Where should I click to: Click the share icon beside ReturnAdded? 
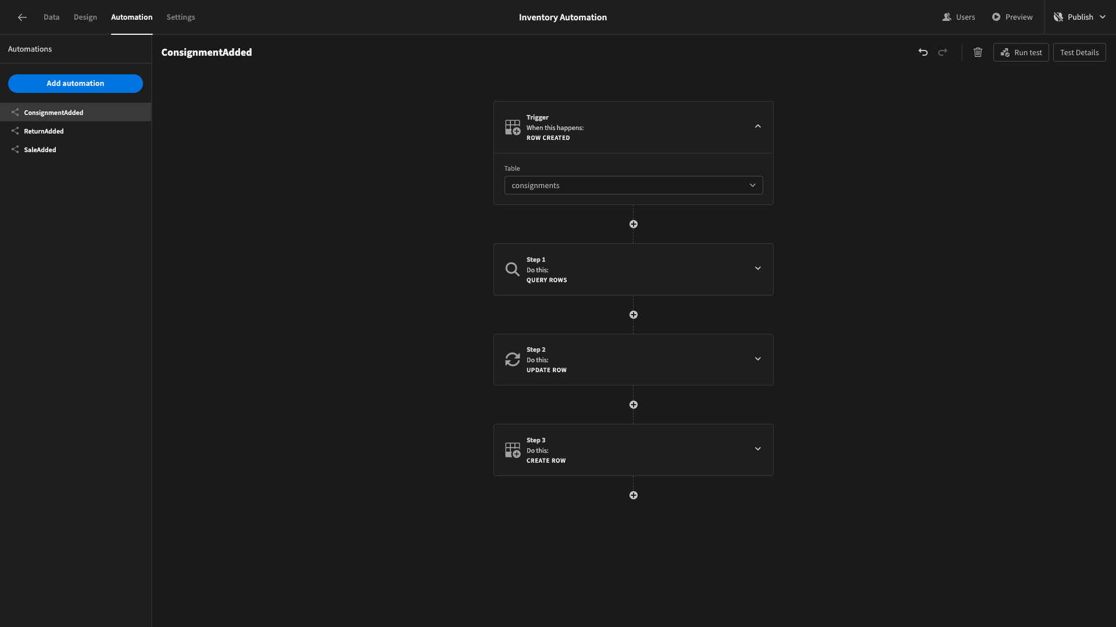point(15,131)
